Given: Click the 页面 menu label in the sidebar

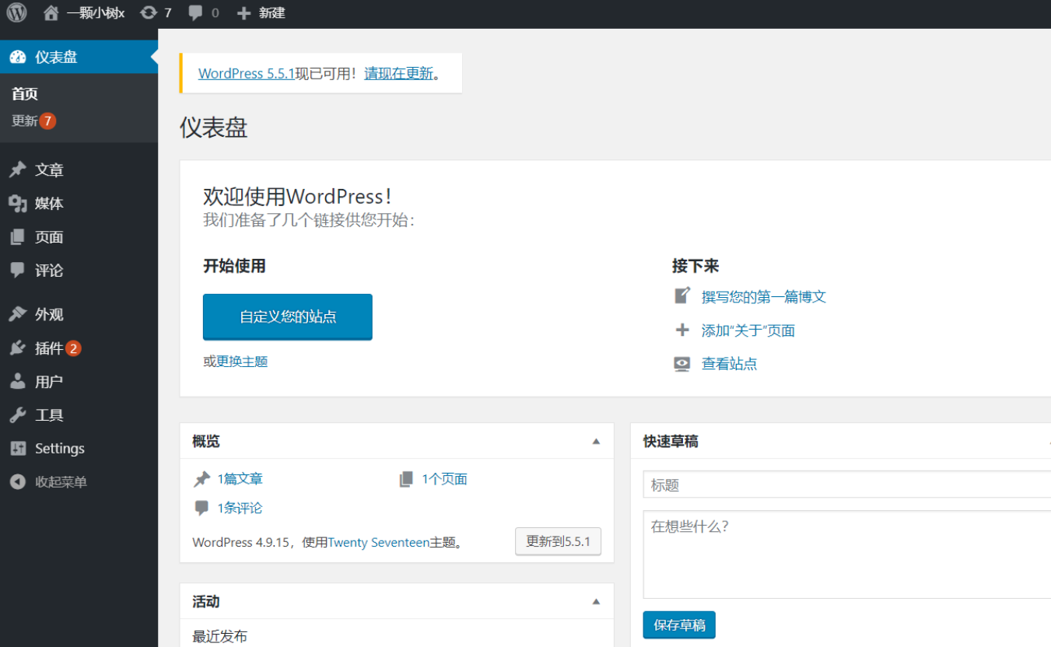Looking at the screenshot, I should point(49,237).
